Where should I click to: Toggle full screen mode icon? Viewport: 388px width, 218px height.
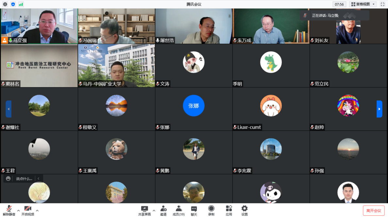click(382, 4)
